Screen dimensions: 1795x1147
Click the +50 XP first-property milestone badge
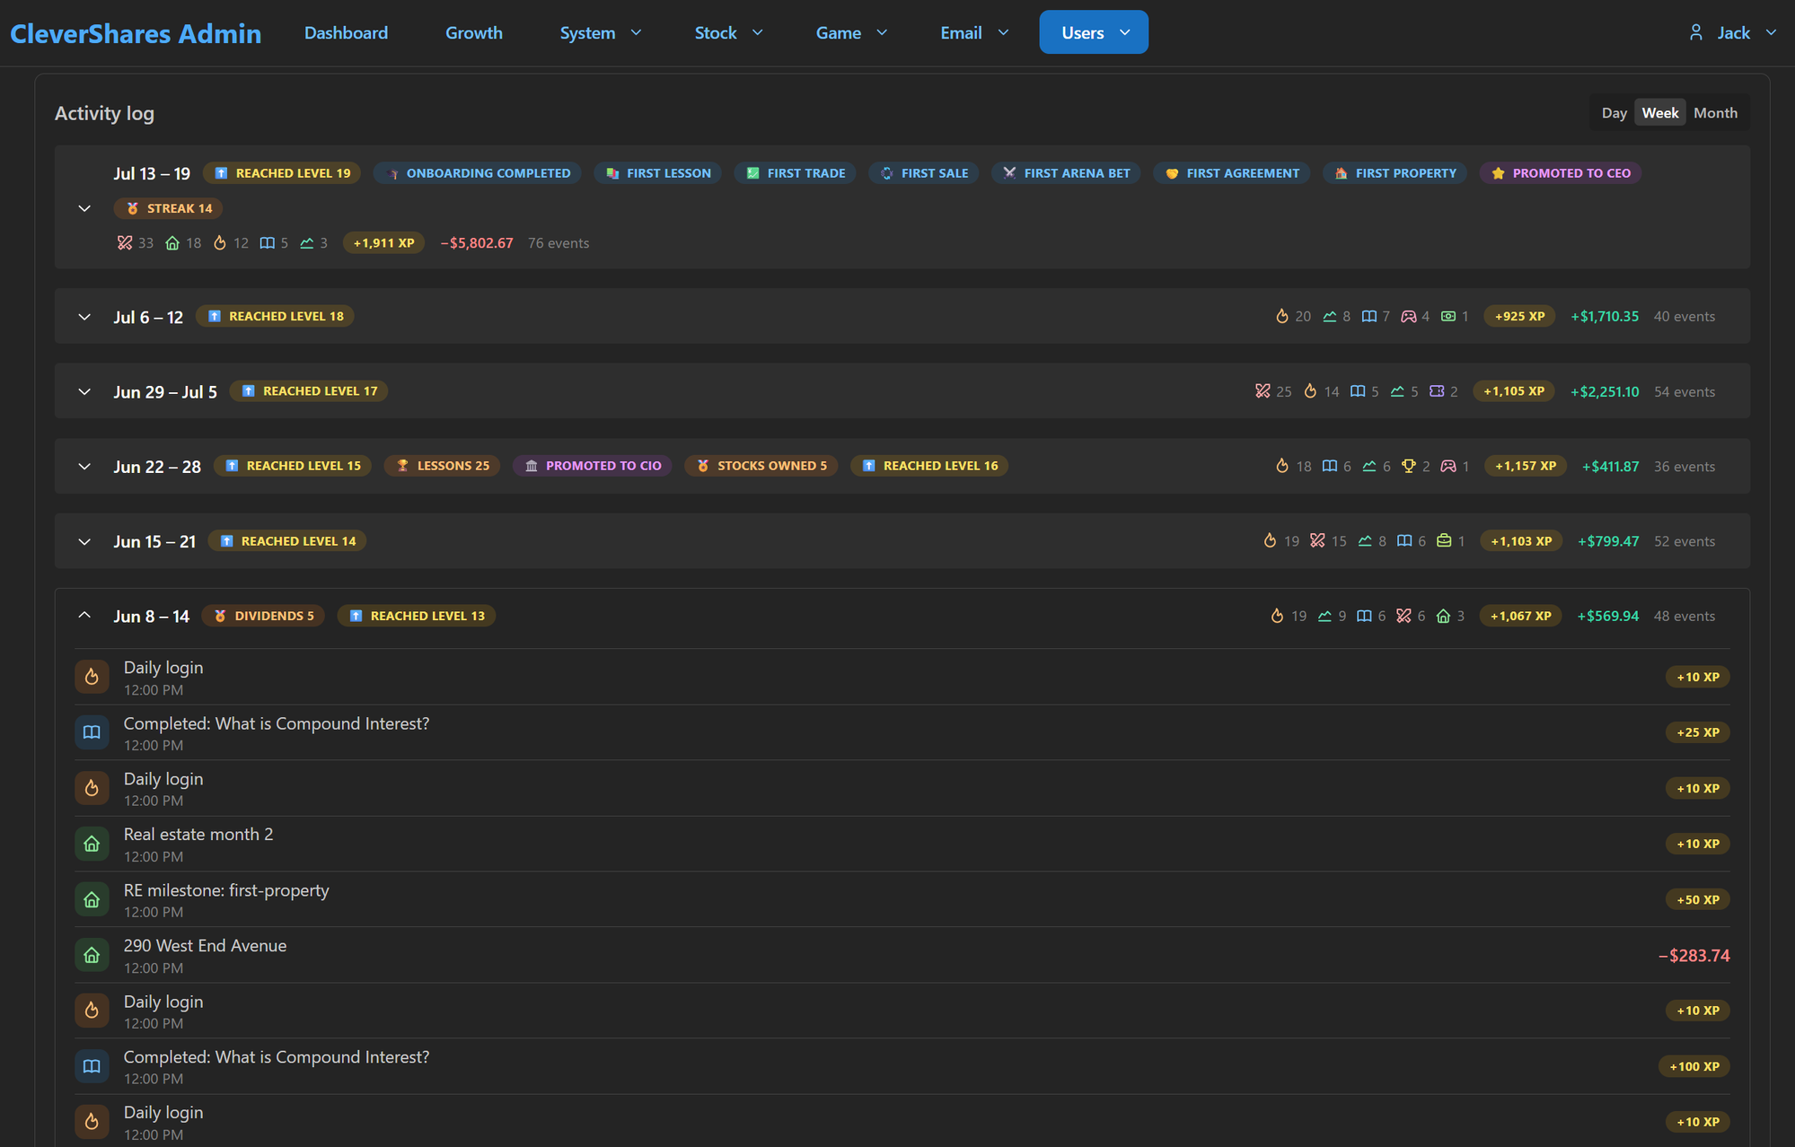click(x=1698, y=900)
